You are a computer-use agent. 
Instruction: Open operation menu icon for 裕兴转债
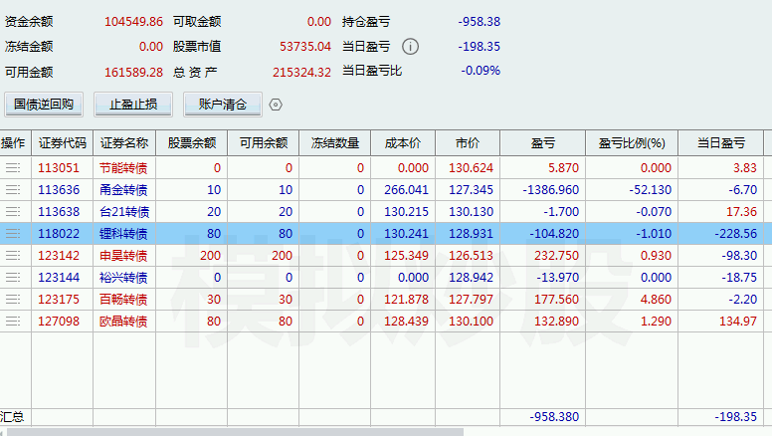click(x=13, y=278)
